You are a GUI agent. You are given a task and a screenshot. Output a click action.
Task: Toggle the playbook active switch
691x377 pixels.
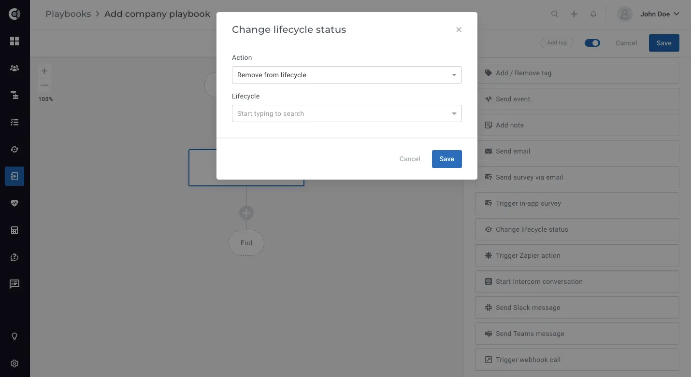[592, 43]
